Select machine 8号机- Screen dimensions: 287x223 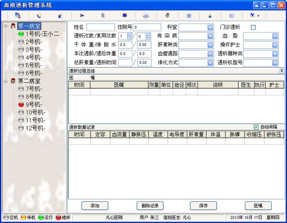31,96
